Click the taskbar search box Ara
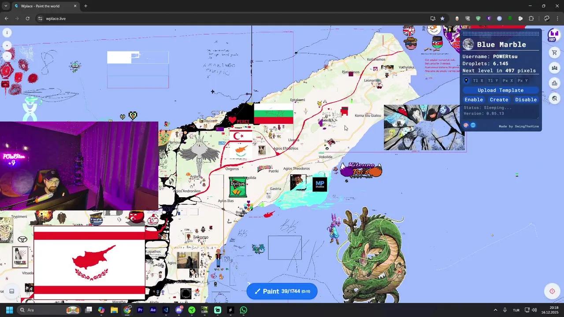 pos(49,310)
